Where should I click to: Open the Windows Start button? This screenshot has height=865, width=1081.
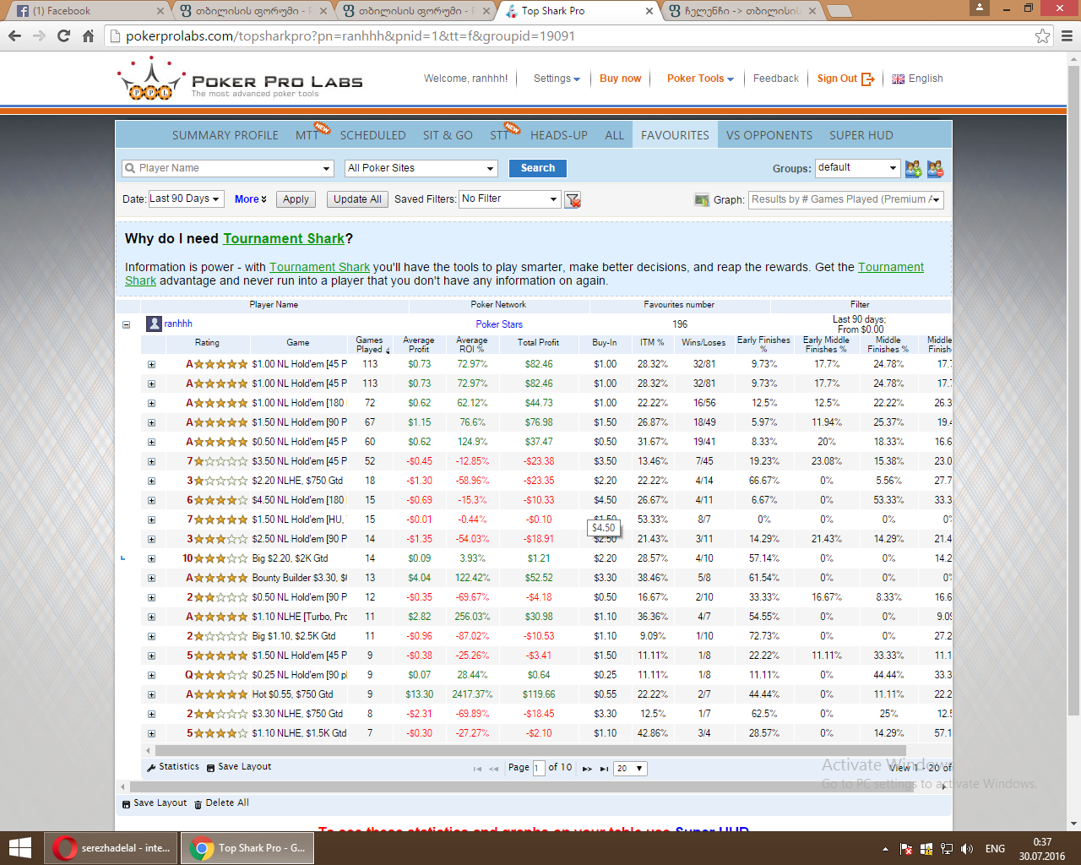[x=19, y=848]
